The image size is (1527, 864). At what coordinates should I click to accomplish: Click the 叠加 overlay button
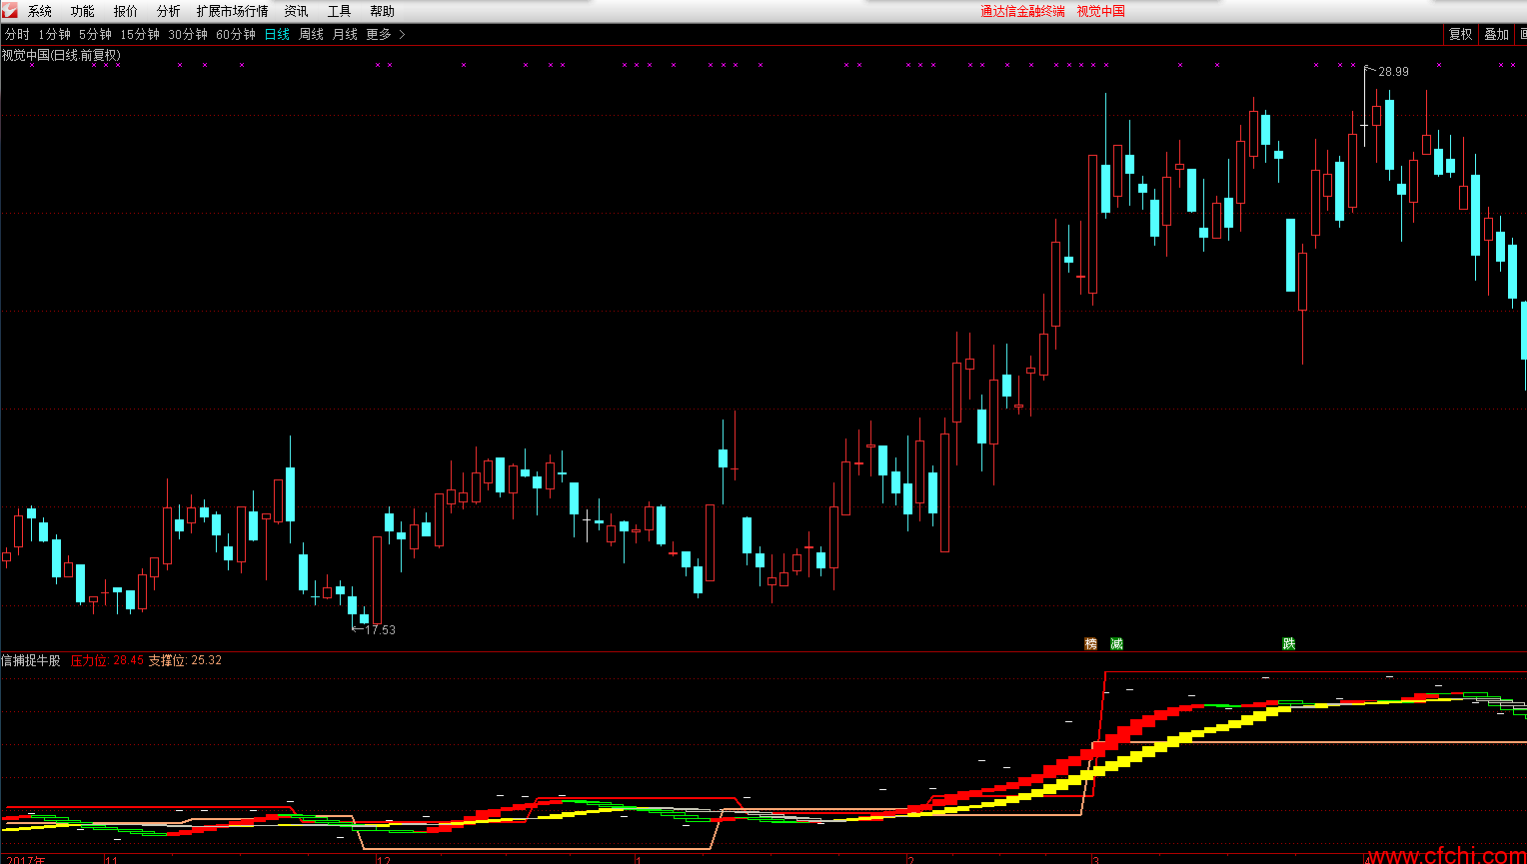1496,34
